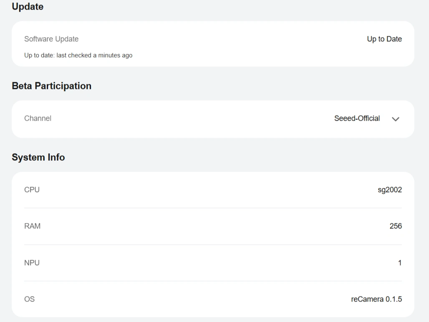Collapse the Channel selection list
Viewport: 429px width, 322px height.
(395, 119)
